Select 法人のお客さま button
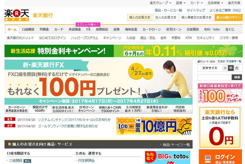The width and height of the screenshot is (245, 164). [166, 17]
